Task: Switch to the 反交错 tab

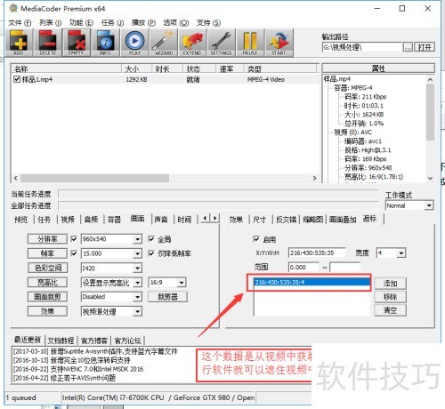Action: pyautogui.click(x=286, y=220)
